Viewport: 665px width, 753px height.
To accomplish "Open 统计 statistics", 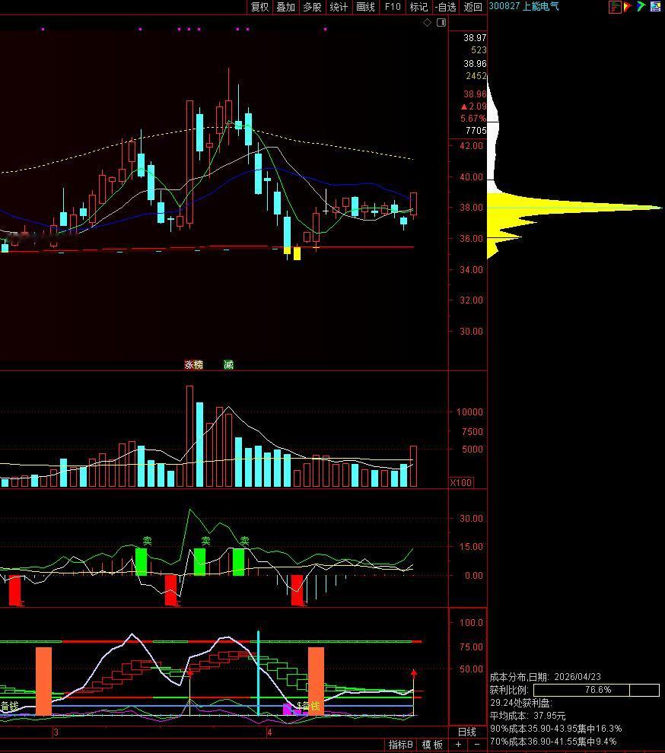I will point(339,7).
